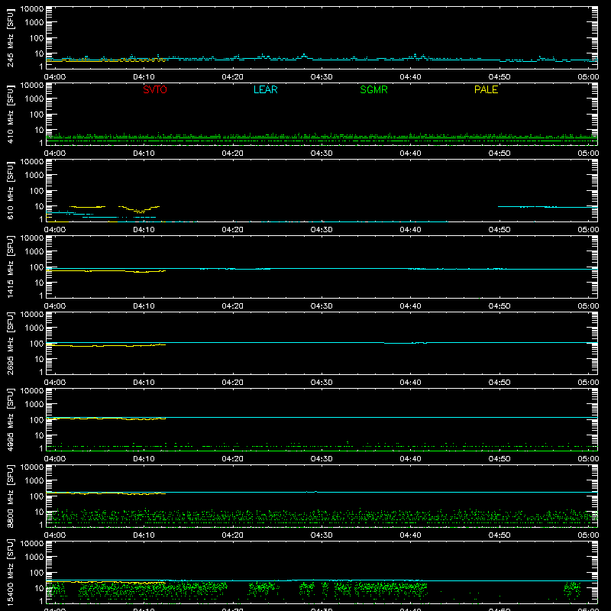Select the 1415 MHz [SFU] axis title
611x611 pixels.
[10, 267]
